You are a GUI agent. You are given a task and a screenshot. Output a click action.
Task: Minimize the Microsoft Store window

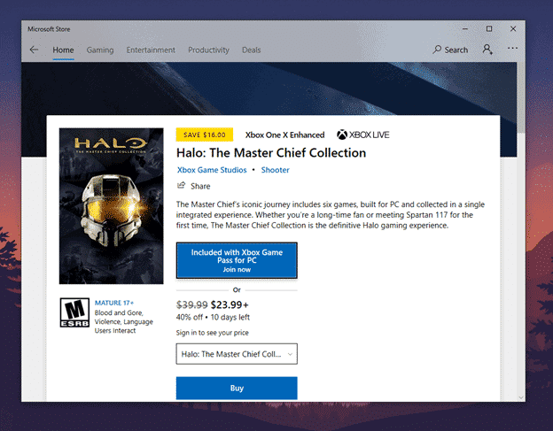[x=465, y=29]
